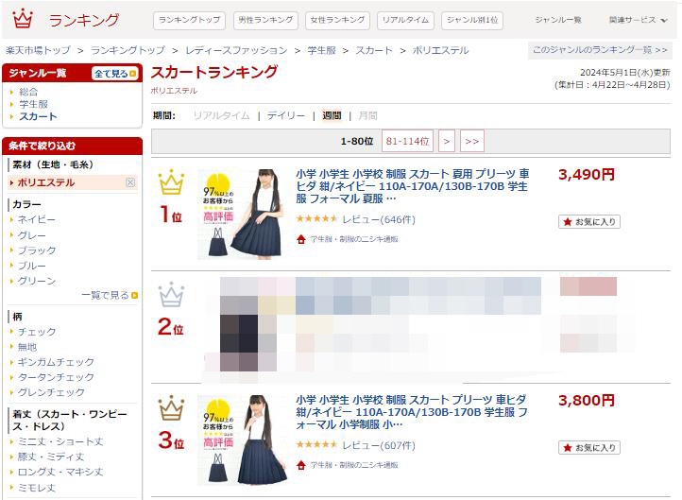The height and width of the screenshot is (500, 682).
Task: Click the red shop icon under the third item
Action: 301,465
